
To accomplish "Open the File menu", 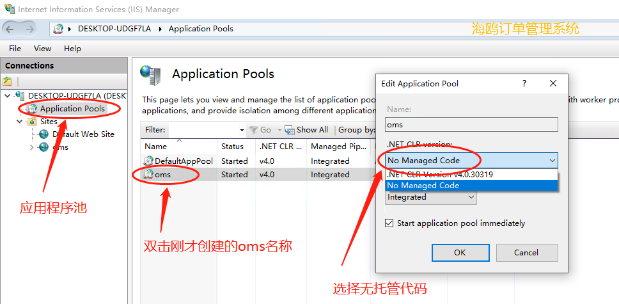I will [x=15, y=48].
